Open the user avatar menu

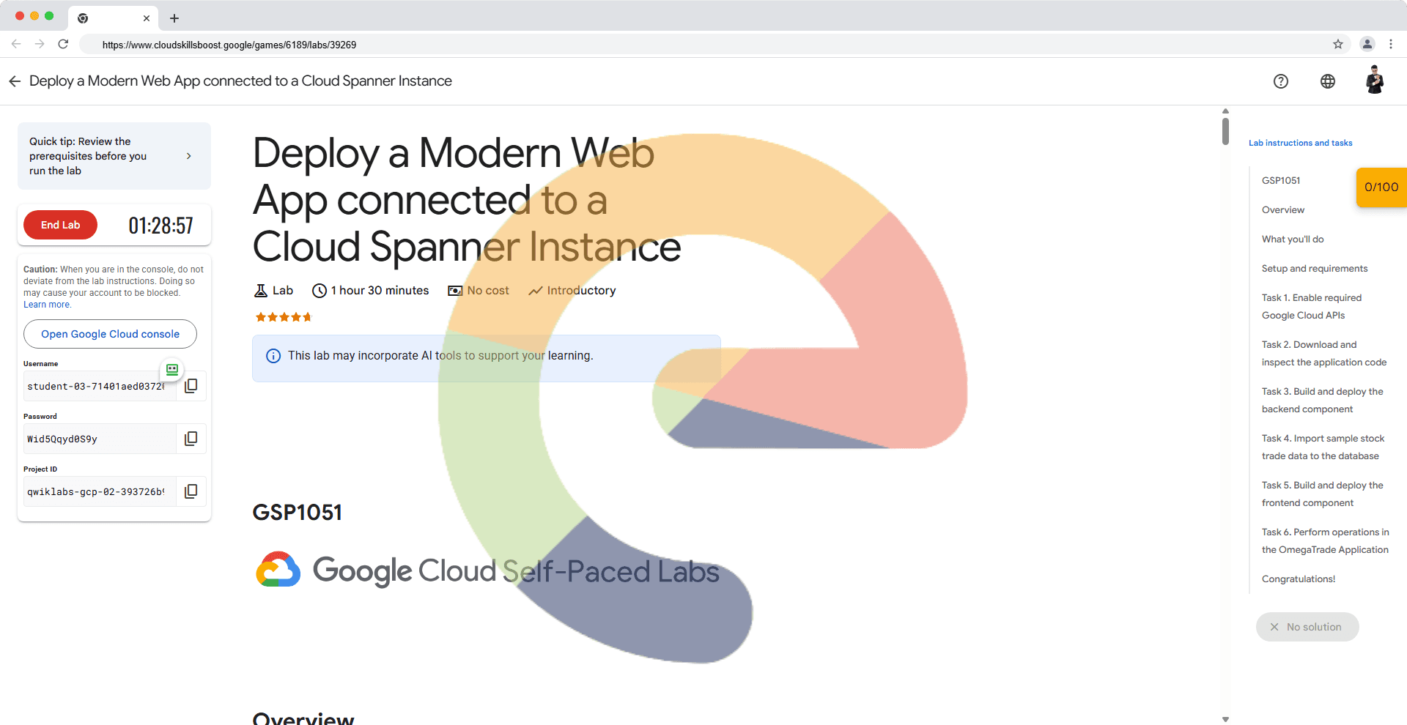click(1375, 80)
